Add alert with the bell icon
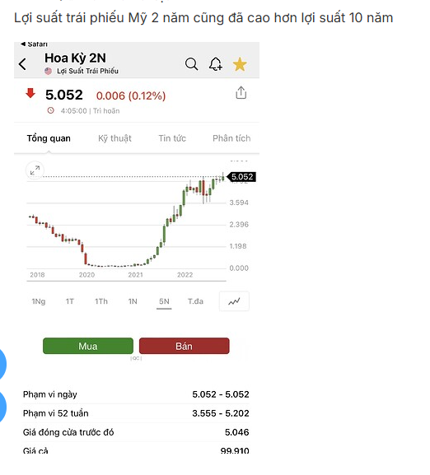This screenshot has width=430, height=475. (x=216, y=64)
